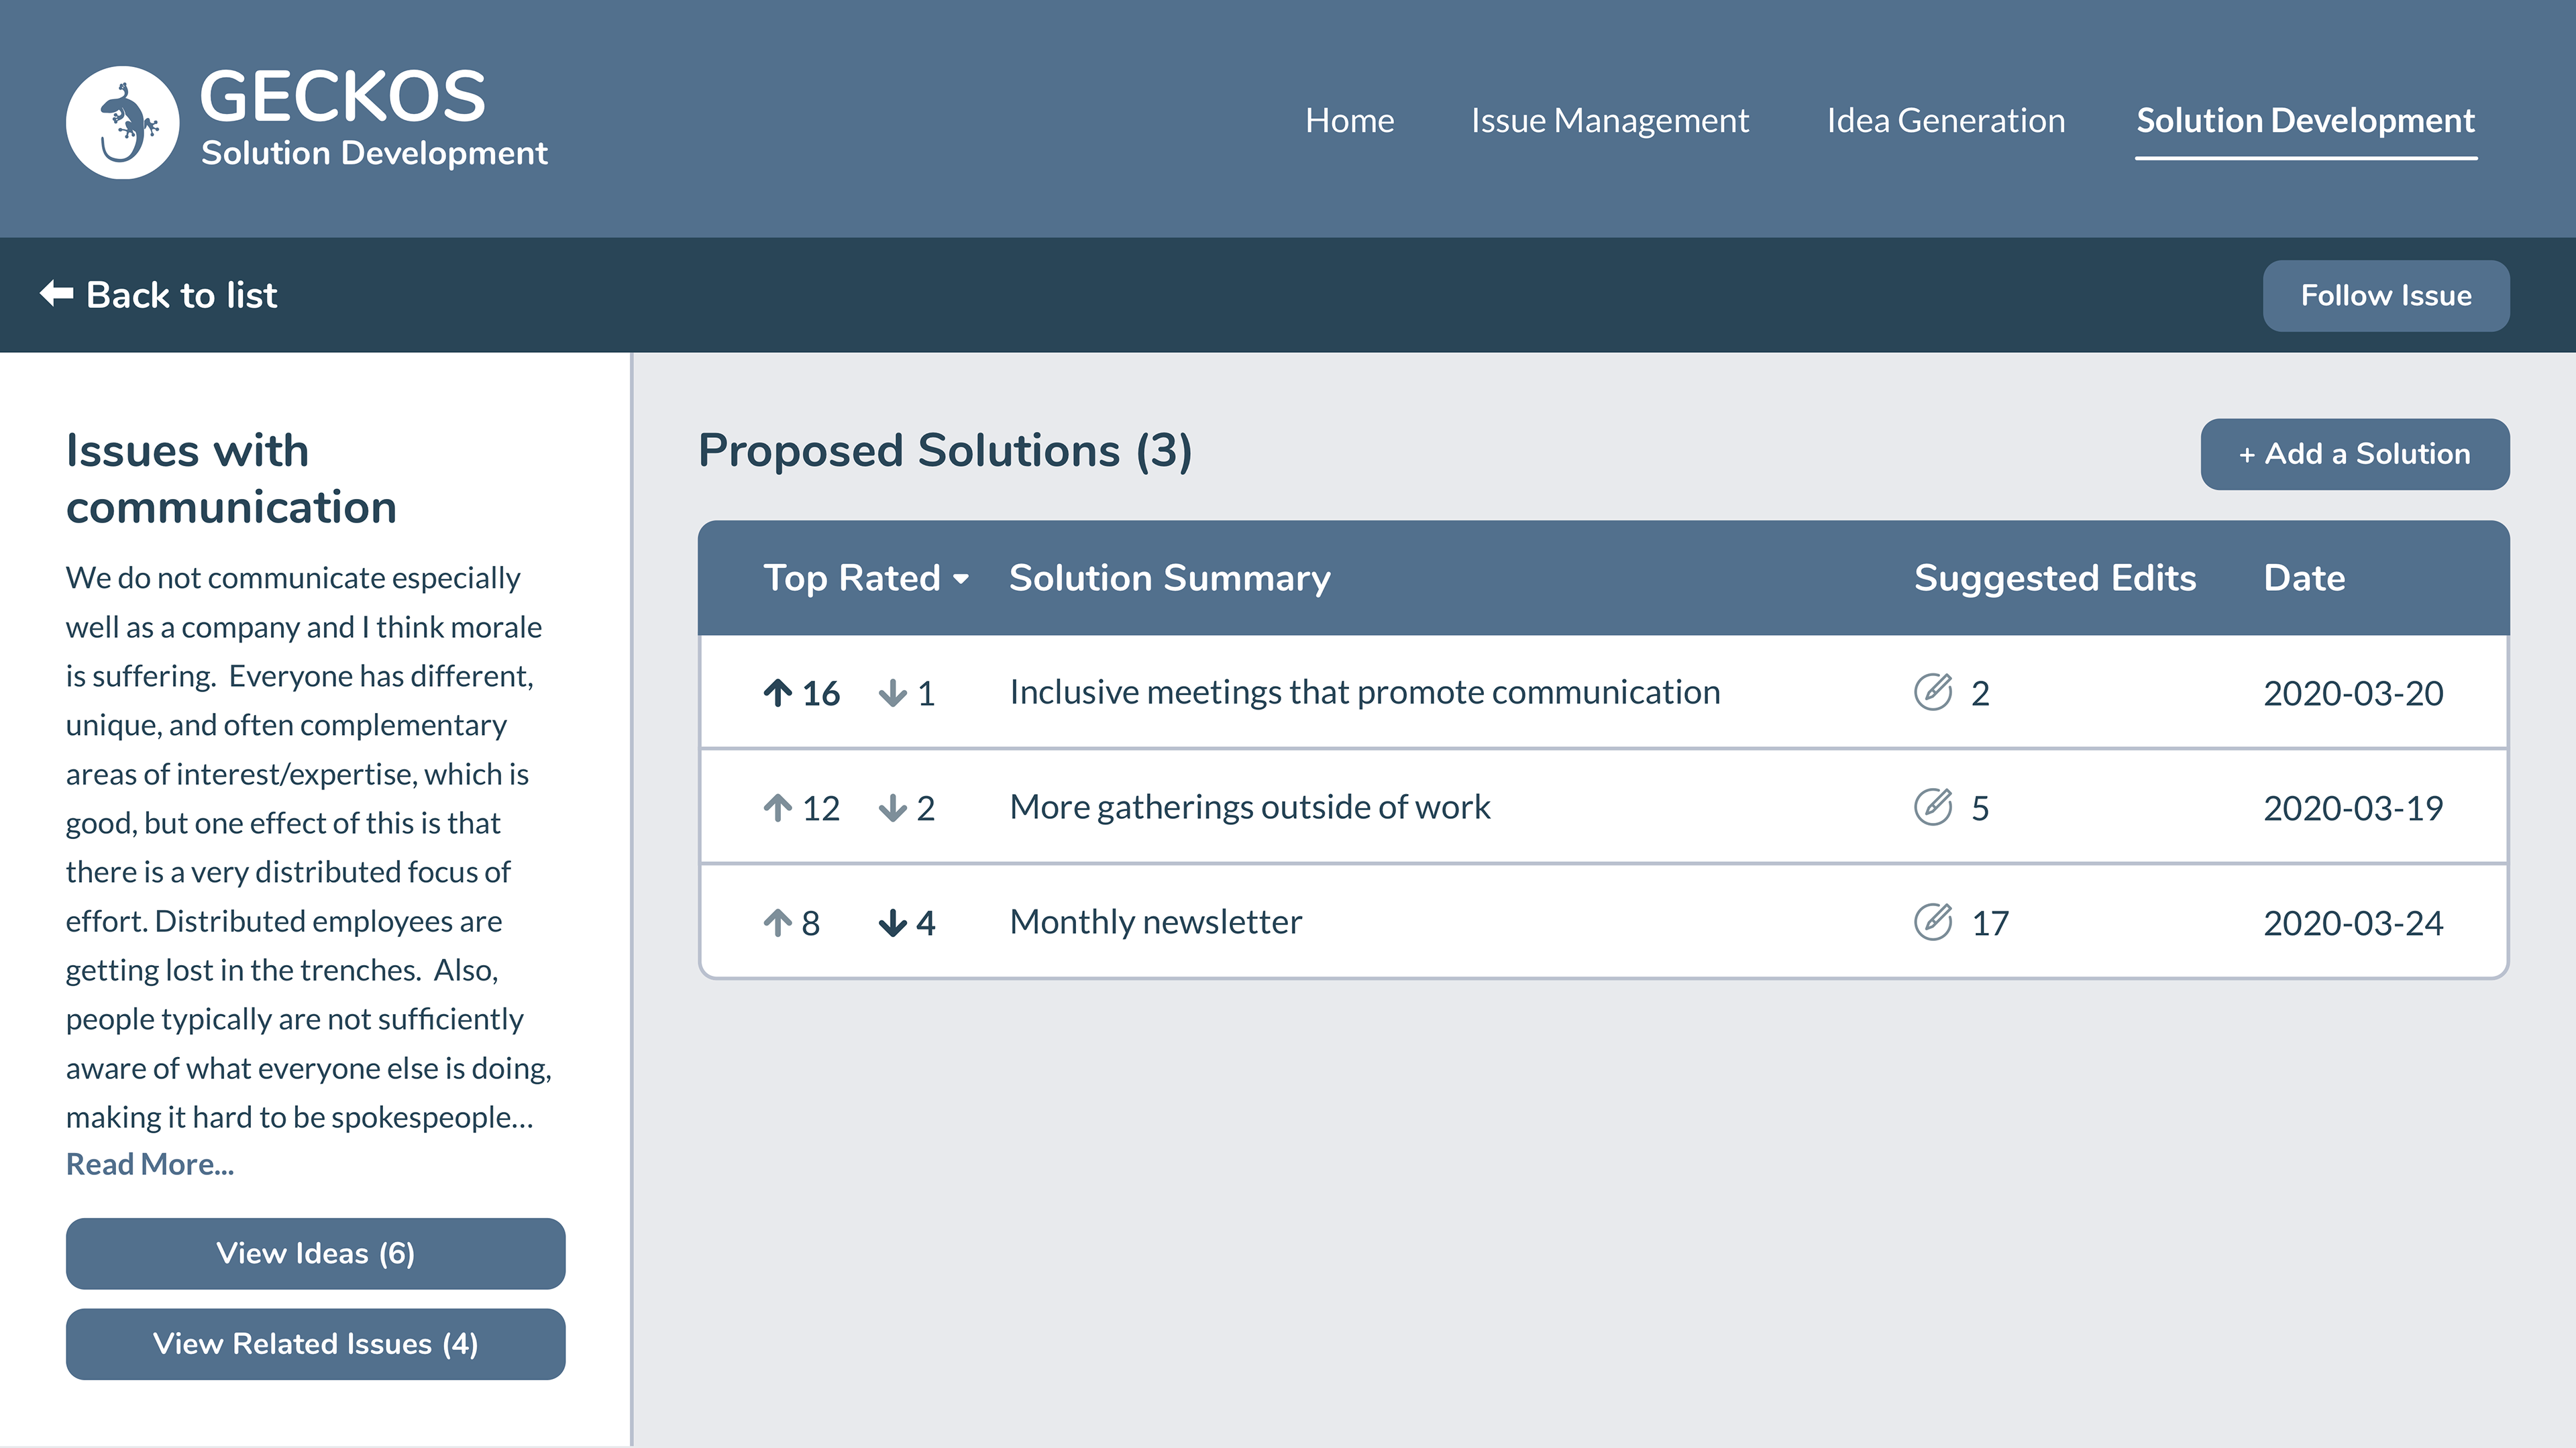Open View Related Issues (4)
This screenshot has width=2576, height=1448.
tap(315, 1344)
